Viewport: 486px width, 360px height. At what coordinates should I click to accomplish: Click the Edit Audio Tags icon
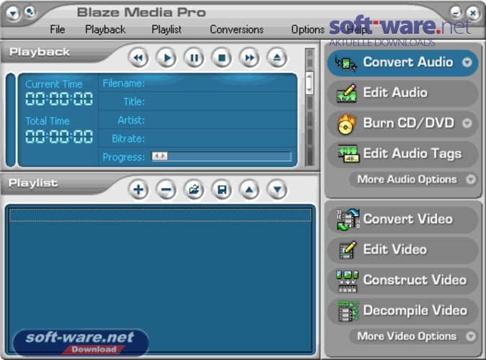click(x=348, y=154)
